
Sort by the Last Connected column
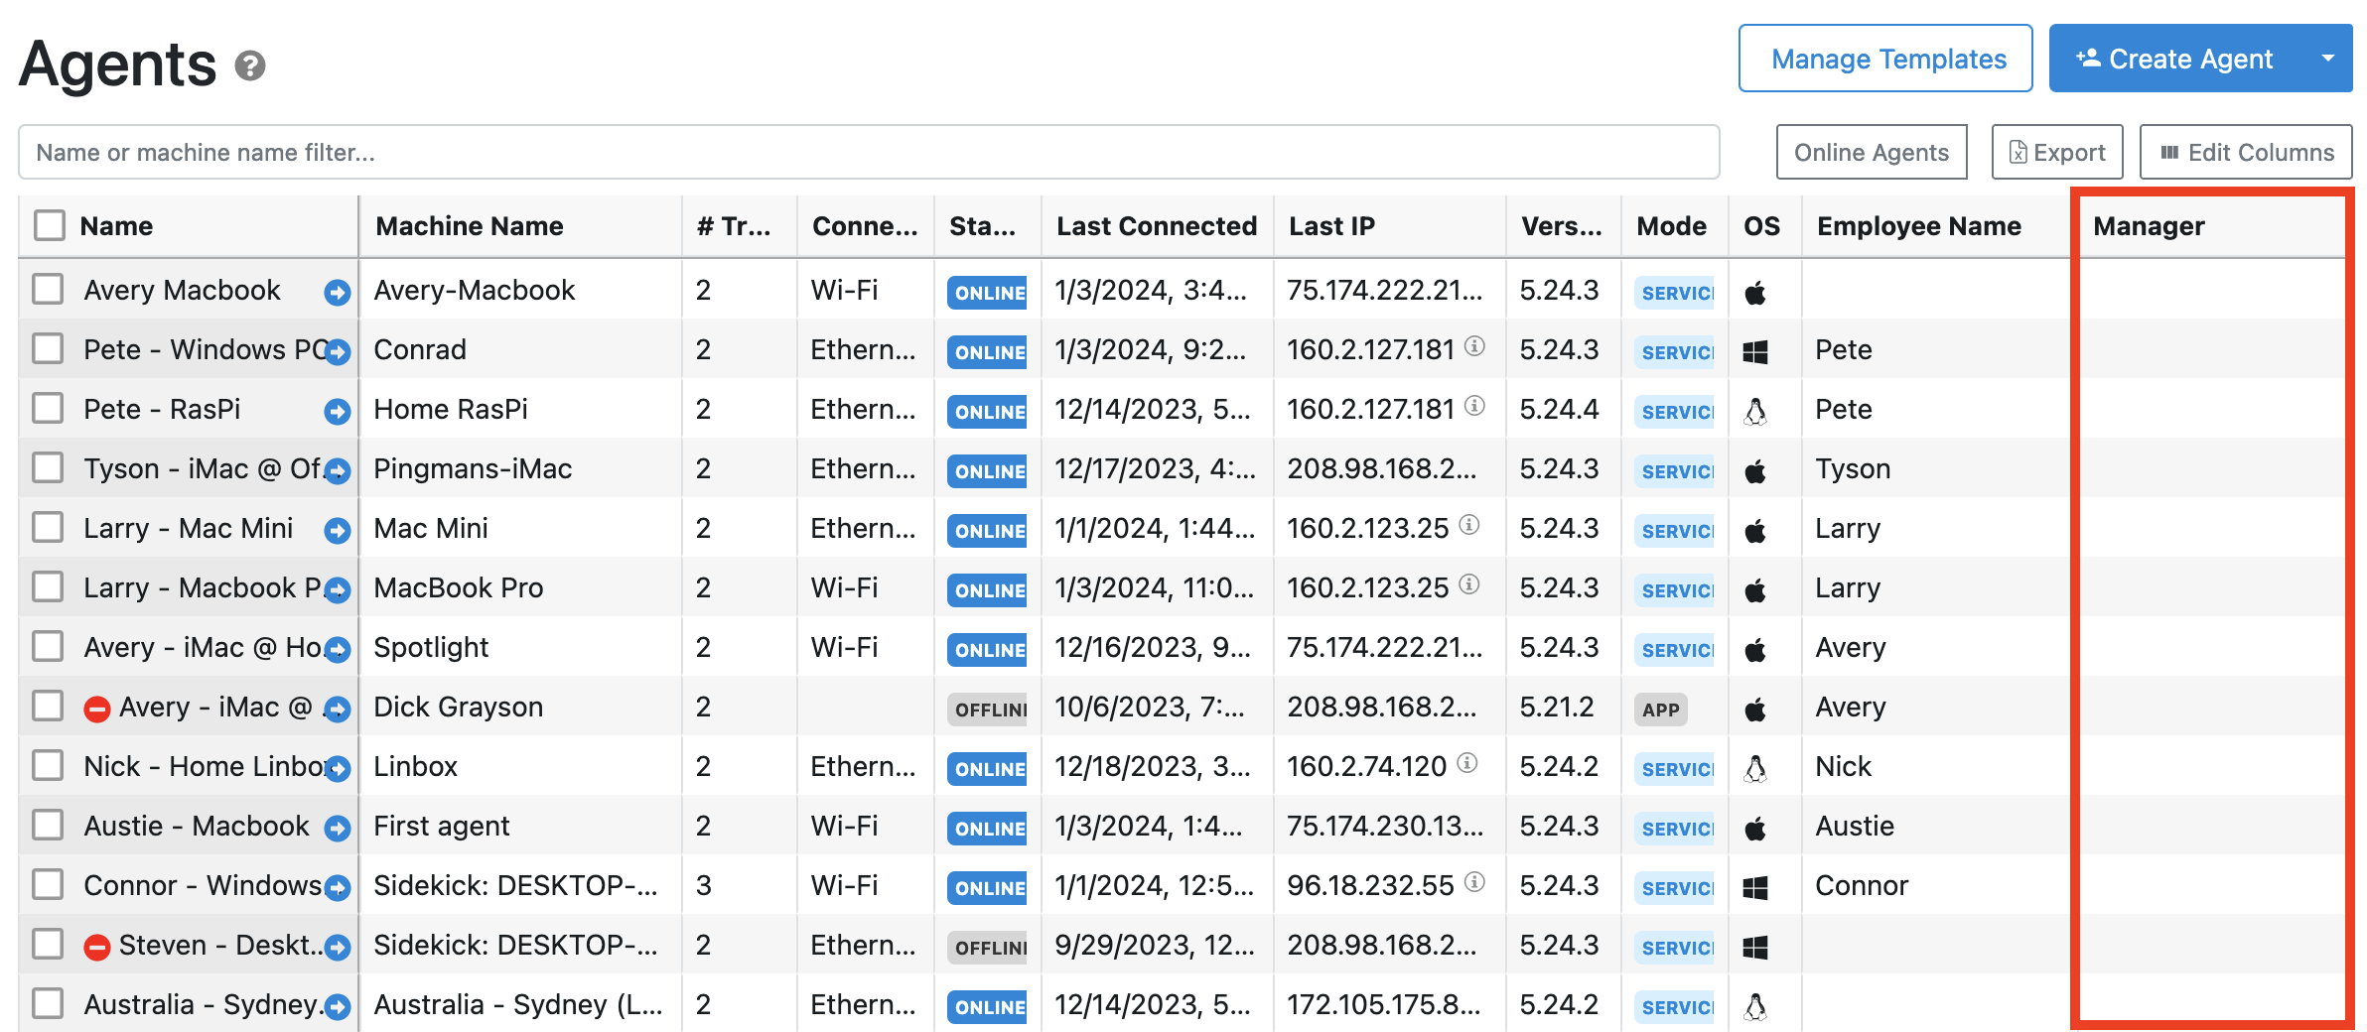(1156, 225)
